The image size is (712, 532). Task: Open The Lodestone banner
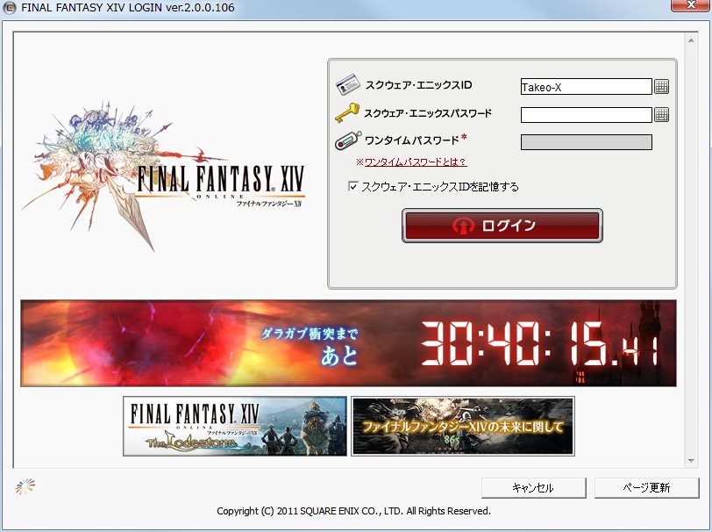point(235,426)
